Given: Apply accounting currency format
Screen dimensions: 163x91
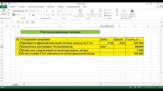Looking at the screenshot, I should [58, 15].
